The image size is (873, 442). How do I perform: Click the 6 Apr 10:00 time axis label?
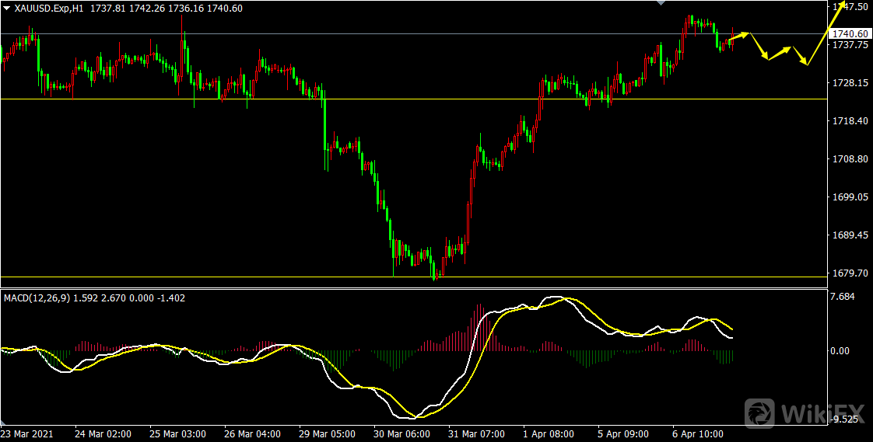[697, 433]
